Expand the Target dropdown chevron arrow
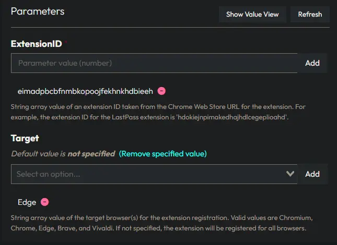This screenshot has height=245, width=337. click(290, 174)
